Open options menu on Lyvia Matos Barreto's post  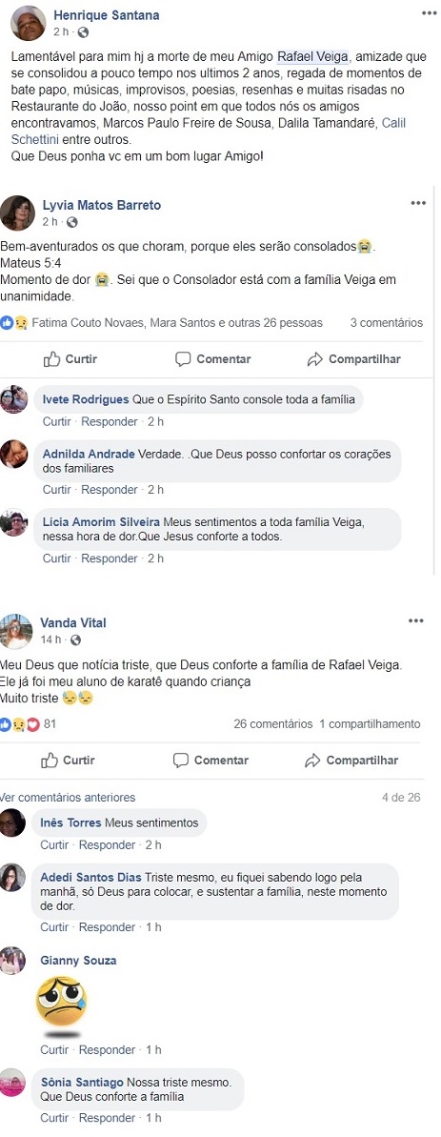[x=418, y=203]
